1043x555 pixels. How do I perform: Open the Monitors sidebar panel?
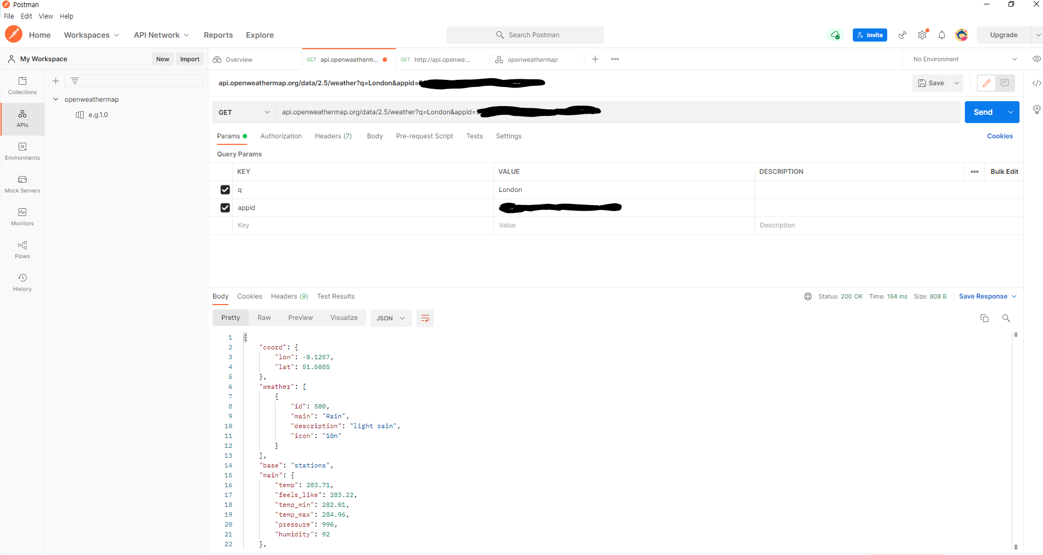coord(22,217)
